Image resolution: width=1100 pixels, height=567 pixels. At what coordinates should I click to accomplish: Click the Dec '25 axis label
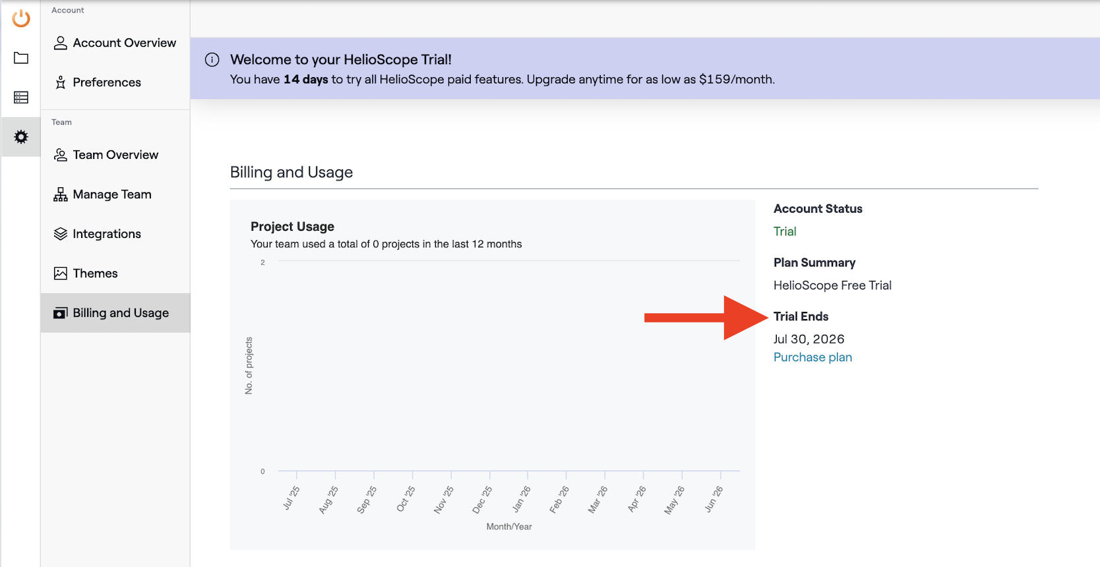pyautogui.click(x=482, y=500)
